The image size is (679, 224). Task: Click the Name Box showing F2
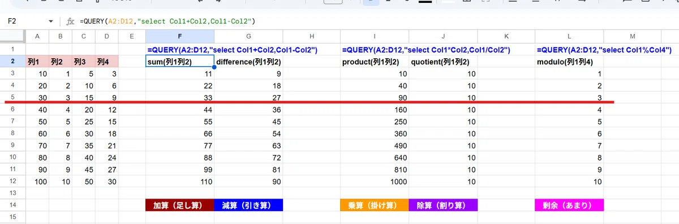(12, 21)
